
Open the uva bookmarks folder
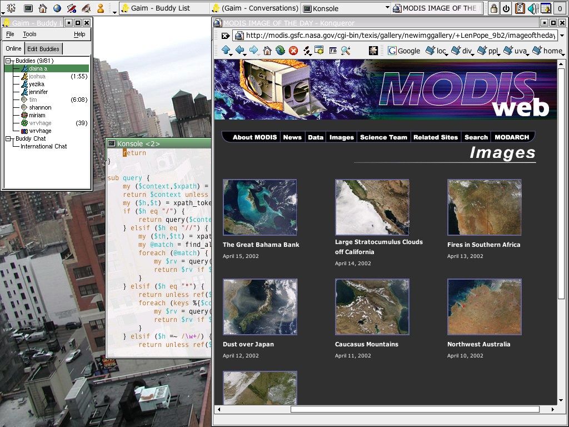coord(515,51)
